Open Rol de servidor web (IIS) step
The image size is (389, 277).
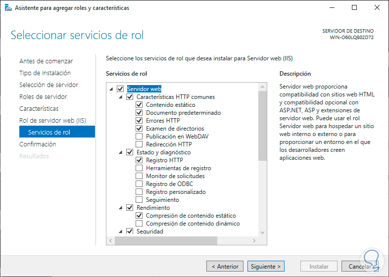pyautogui.click(x=52, y=121)
